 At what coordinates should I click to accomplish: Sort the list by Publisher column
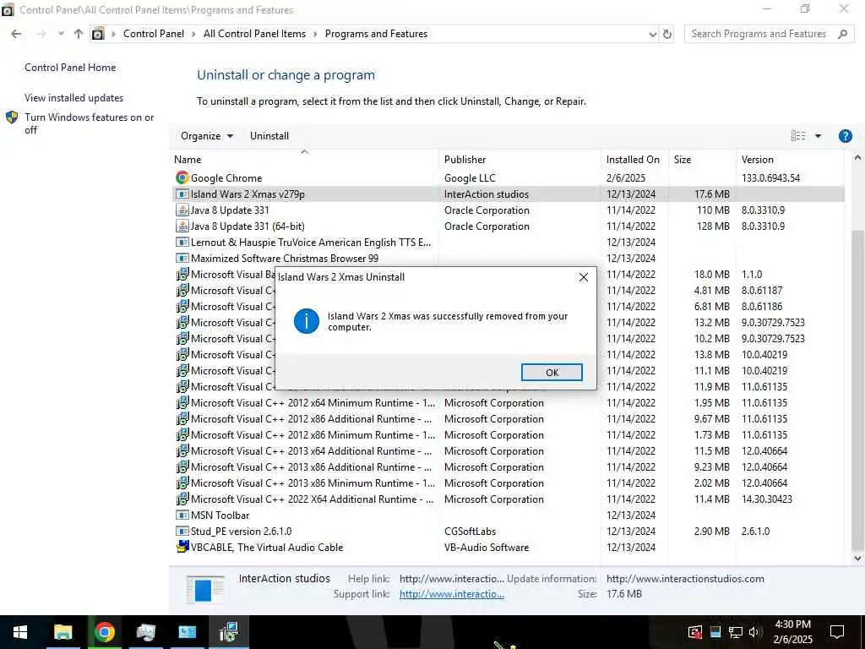tap(465, 160)
